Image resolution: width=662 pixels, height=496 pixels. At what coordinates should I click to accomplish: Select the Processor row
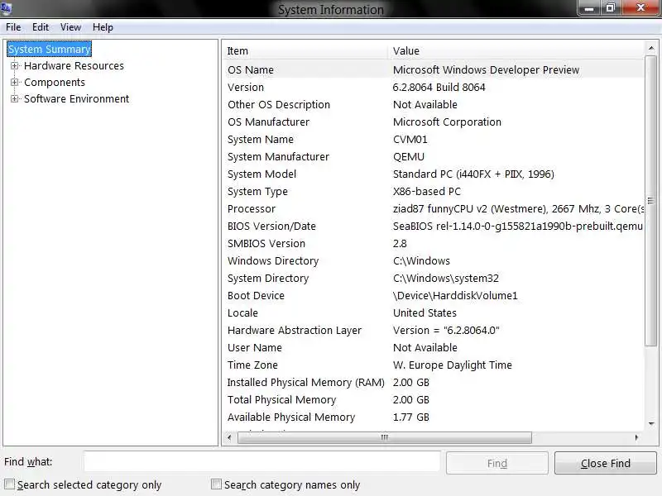tap(433, 208)
